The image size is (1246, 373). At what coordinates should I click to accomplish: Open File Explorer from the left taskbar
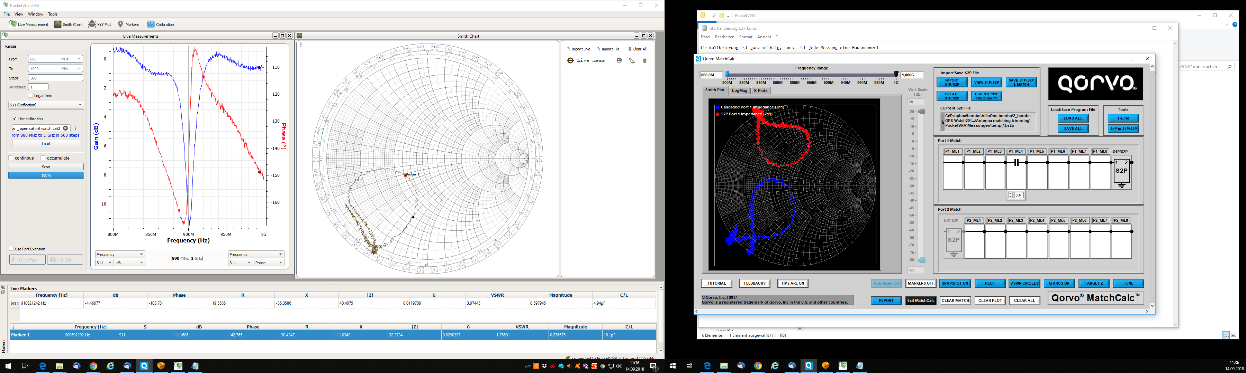coord(59,366)
